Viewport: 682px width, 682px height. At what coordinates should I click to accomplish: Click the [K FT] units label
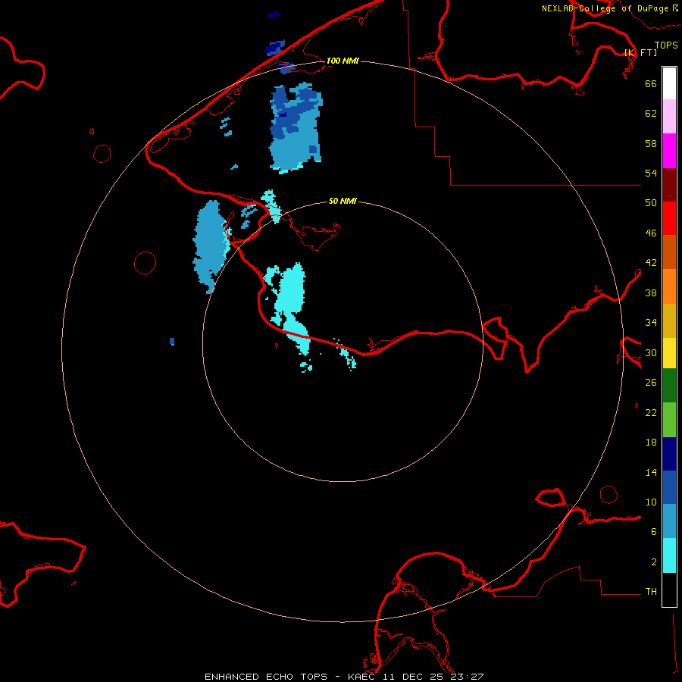click(640, 52)
